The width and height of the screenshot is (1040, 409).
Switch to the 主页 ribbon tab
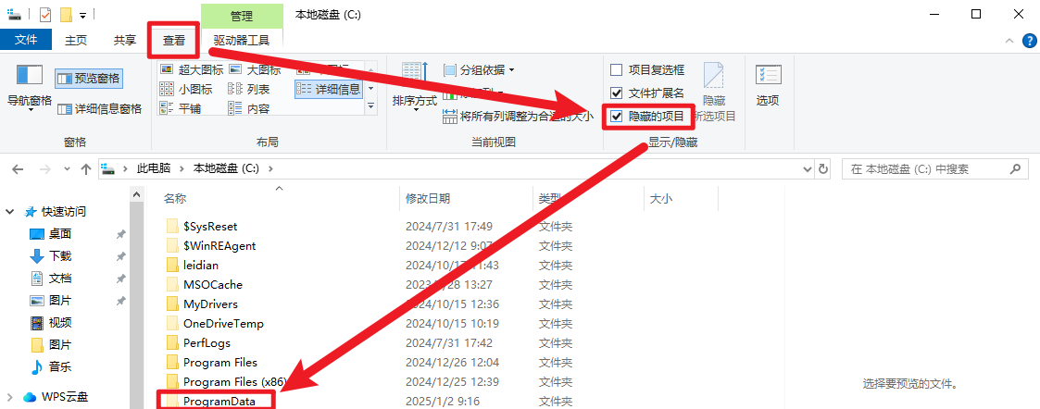tap(76, 40)
